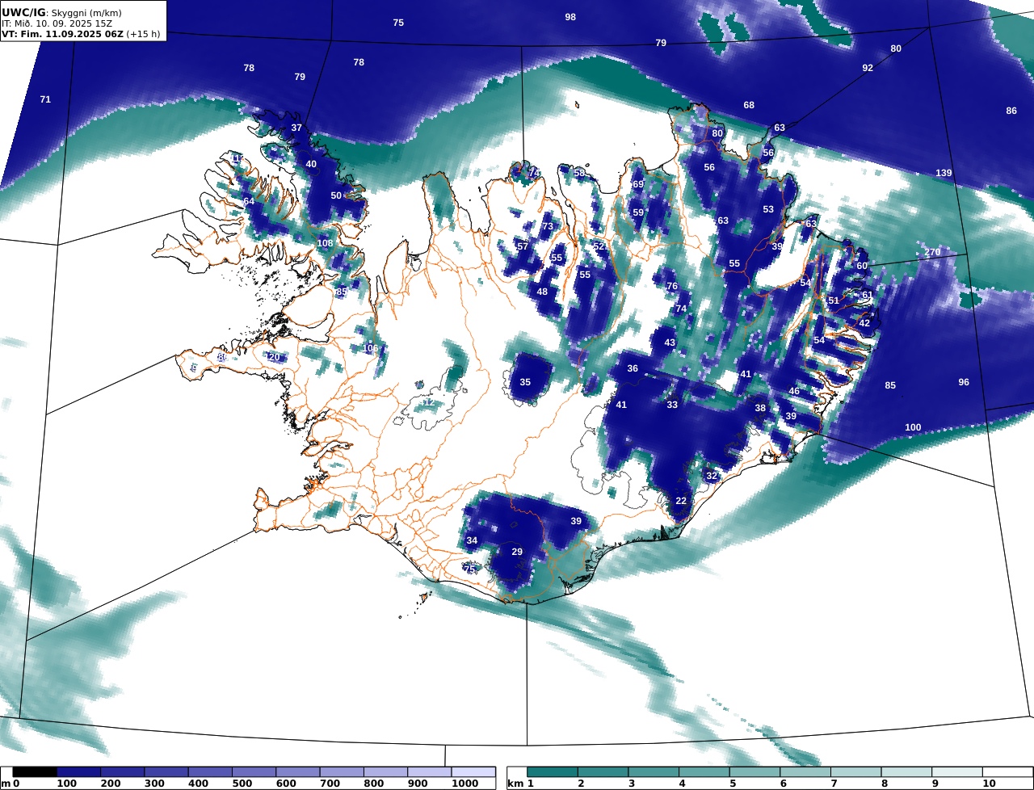1034x790 pixels.
Task: Click the map value 64 in the Westfjords
Action: [249, 201]
